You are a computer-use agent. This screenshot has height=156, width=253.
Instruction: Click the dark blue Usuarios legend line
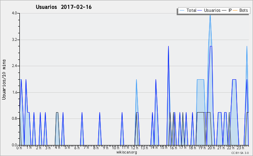(x=200, y=11)
